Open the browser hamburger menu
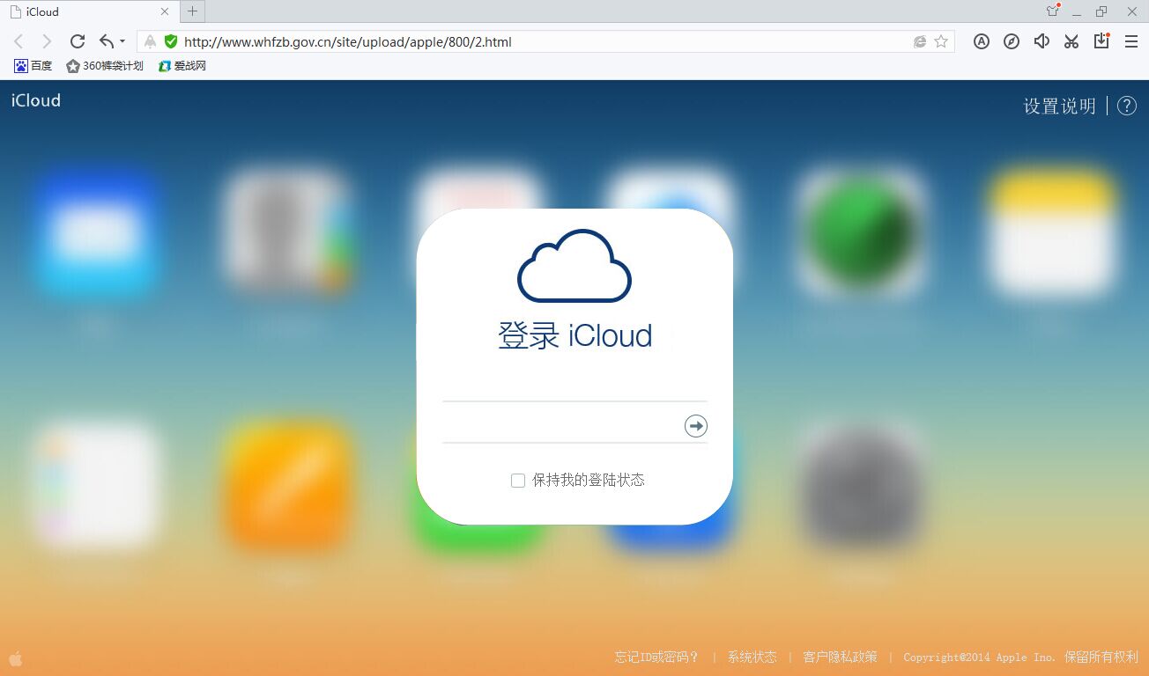Screen dimensions: 1149x676 click(1131, 41)
